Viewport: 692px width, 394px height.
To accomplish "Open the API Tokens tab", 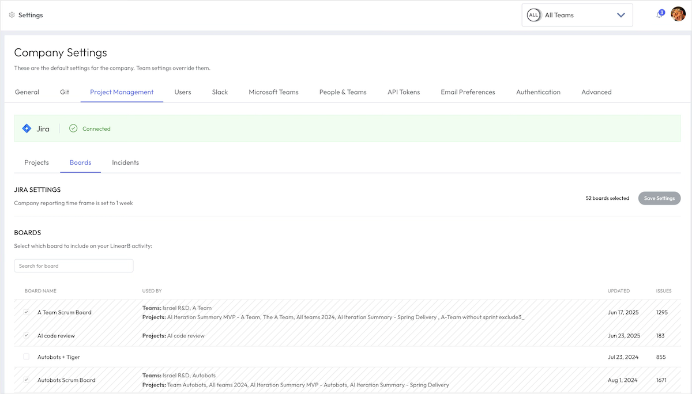I will tap(404, 92).
